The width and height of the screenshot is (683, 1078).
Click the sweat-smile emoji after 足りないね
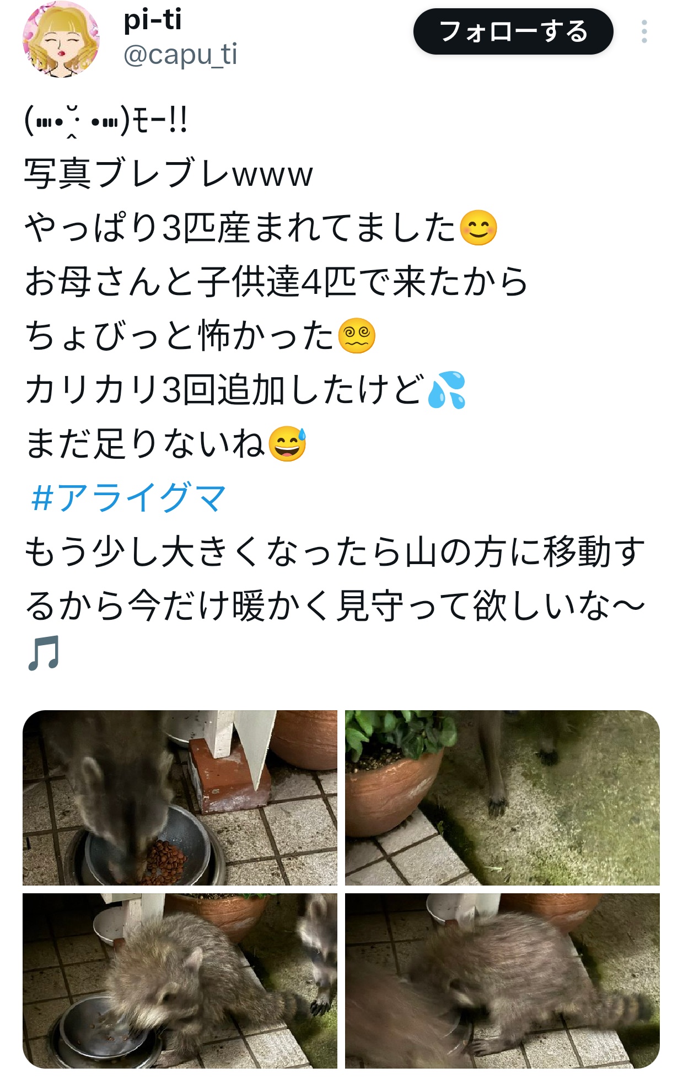click(x=287, y=444)
